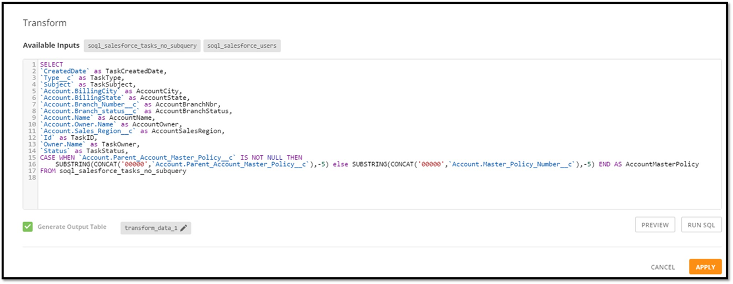The height and width of the screenshot is (284, 733).
Task: Toggle the Generate Output Table checkbox
Action: 28,227
